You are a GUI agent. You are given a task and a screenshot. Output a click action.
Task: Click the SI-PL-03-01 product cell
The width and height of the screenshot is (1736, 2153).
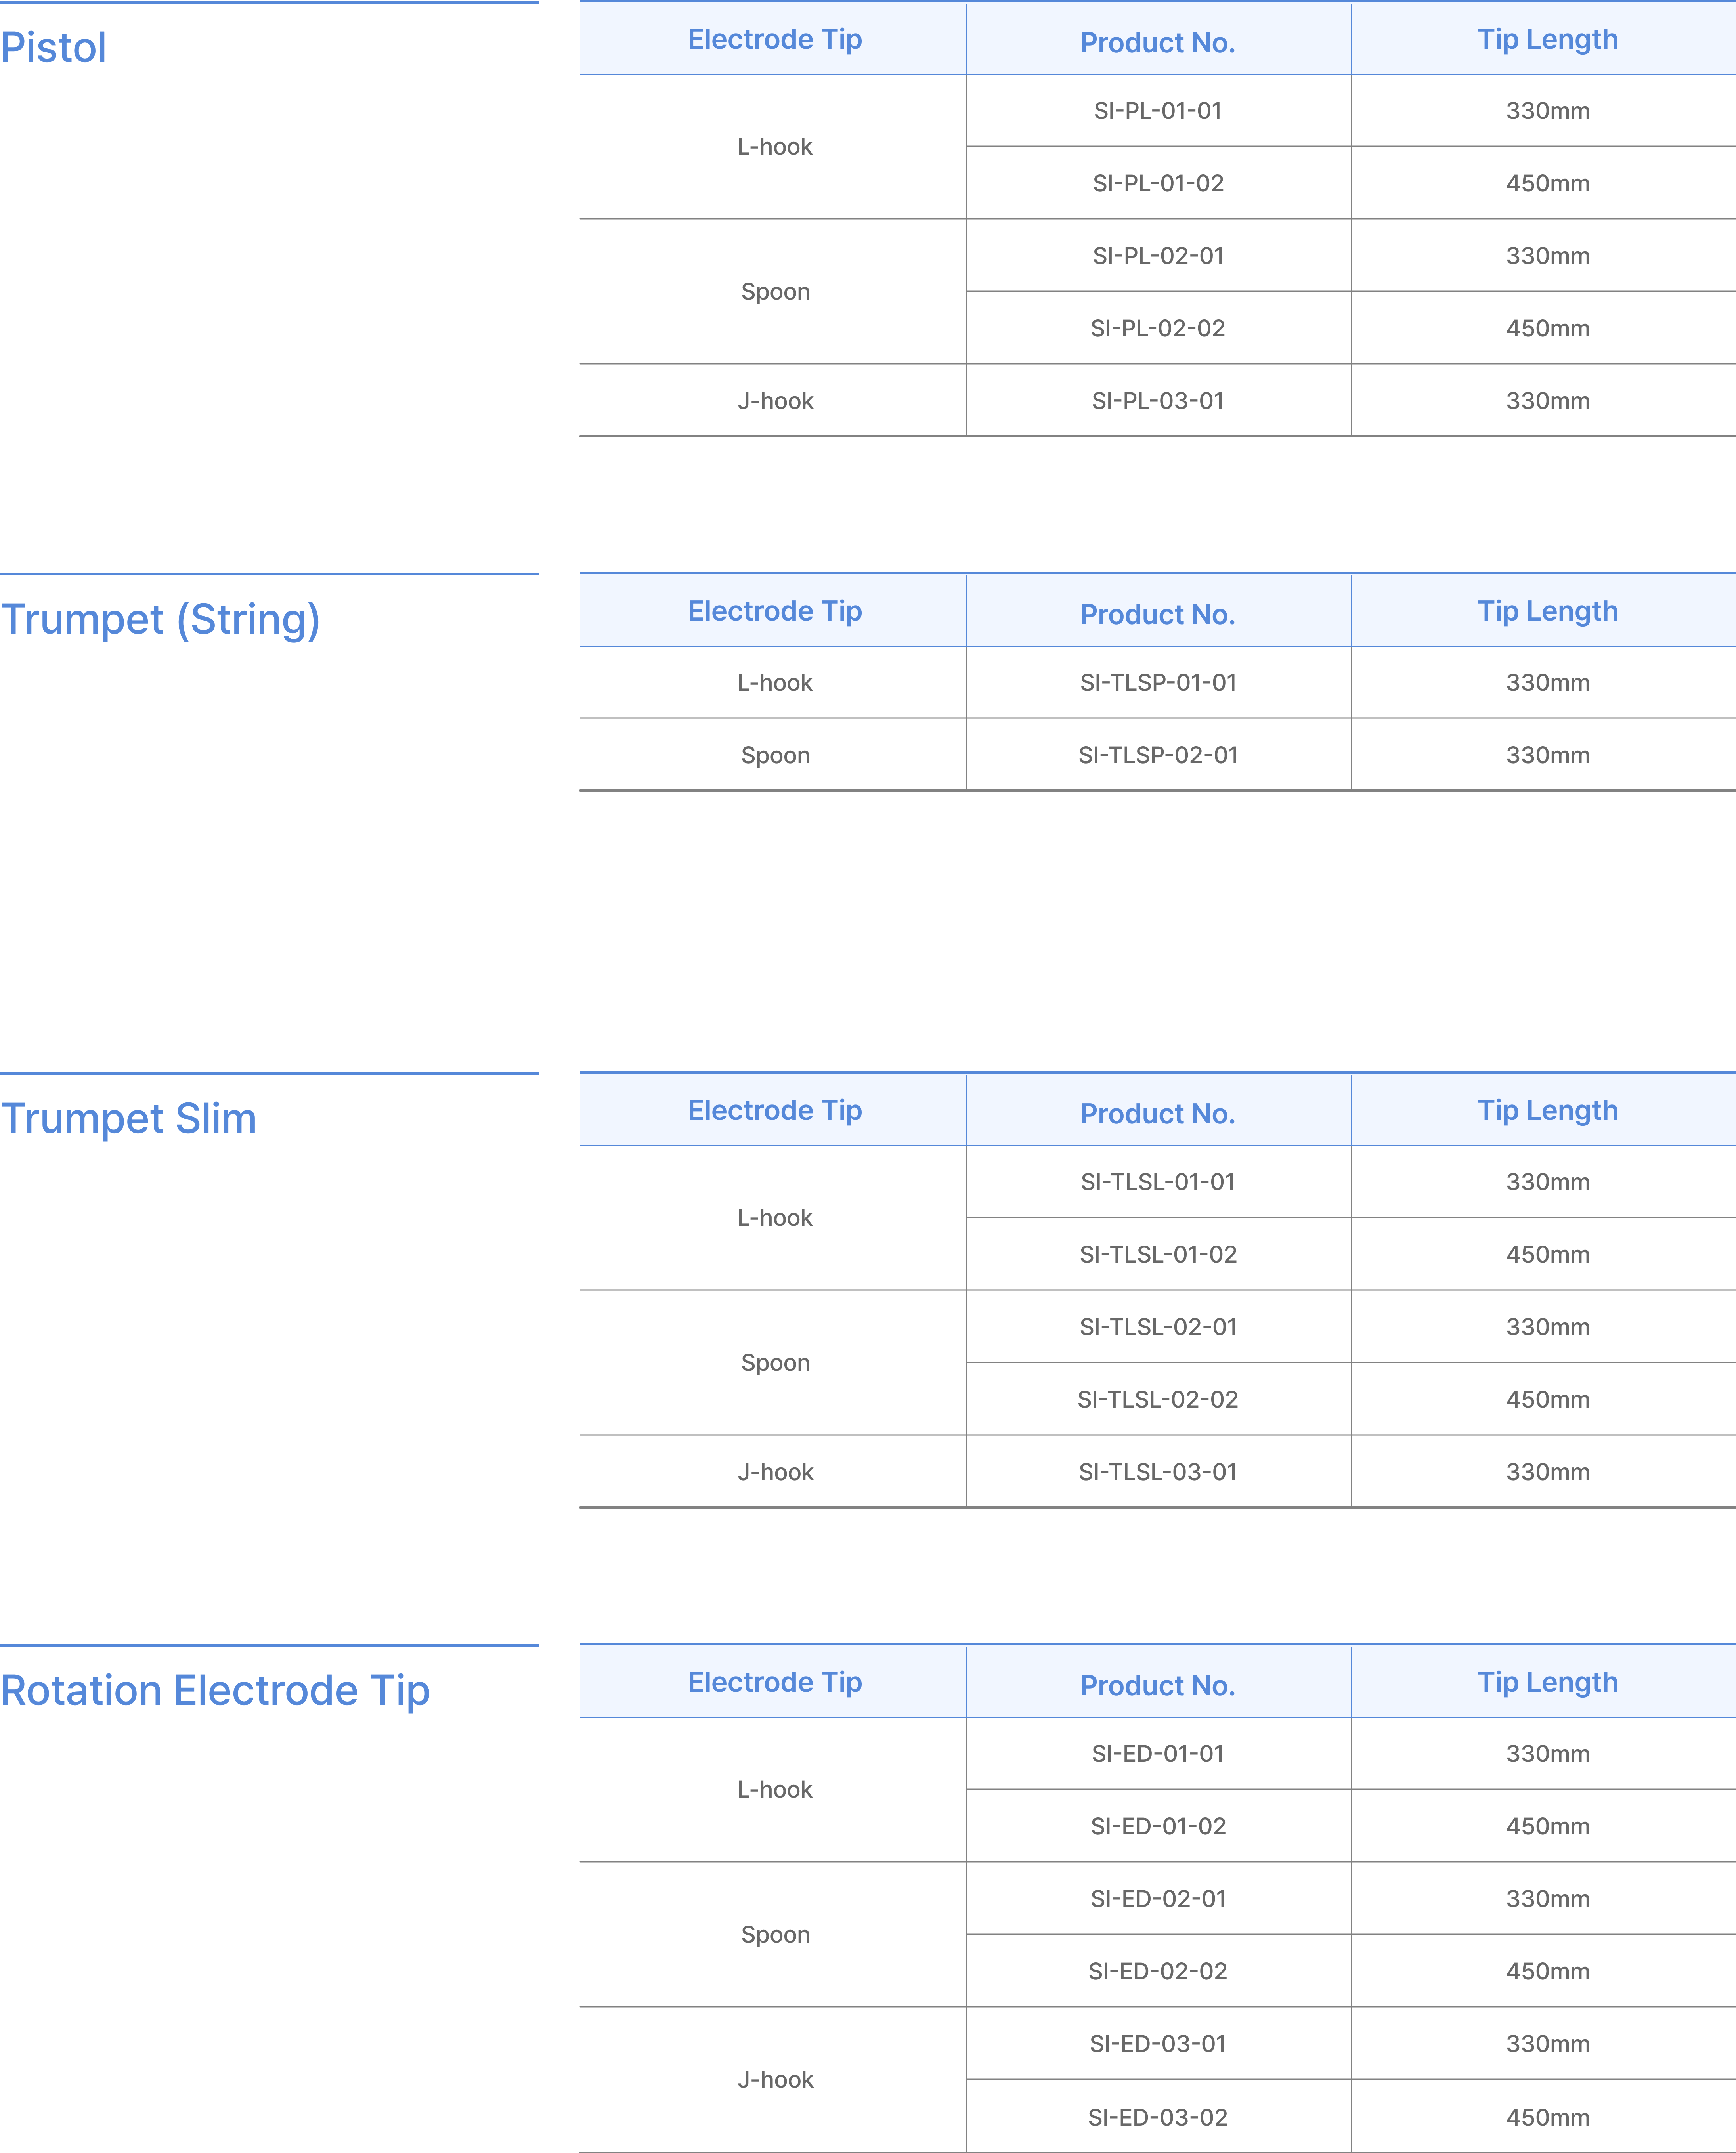tap(1158, 401)
